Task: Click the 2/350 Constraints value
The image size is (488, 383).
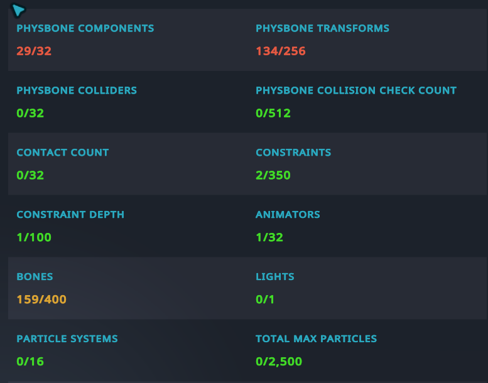Action: (x=273, y=175)
